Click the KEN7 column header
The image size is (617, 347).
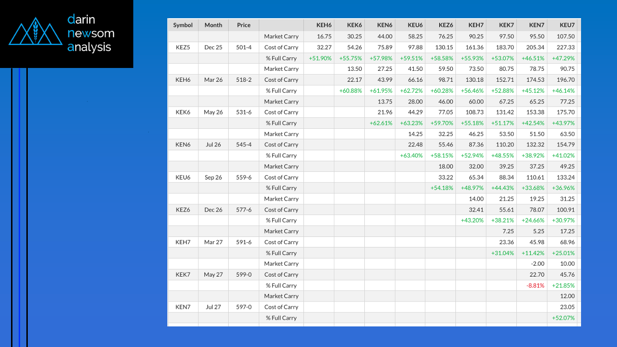click(x=536, y=25)
